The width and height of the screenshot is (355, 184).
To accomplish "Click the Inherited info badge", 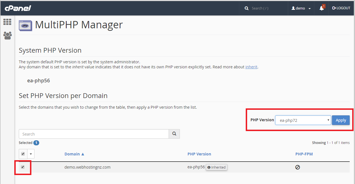I will click(216, 167).
